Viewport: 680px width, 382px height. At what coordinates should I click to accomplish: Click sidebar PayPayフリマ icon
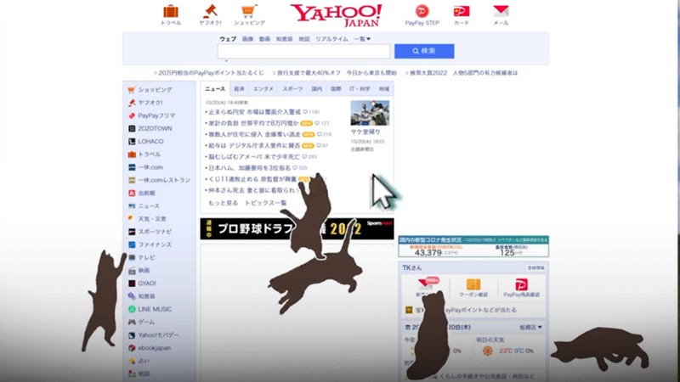point(132,115)
